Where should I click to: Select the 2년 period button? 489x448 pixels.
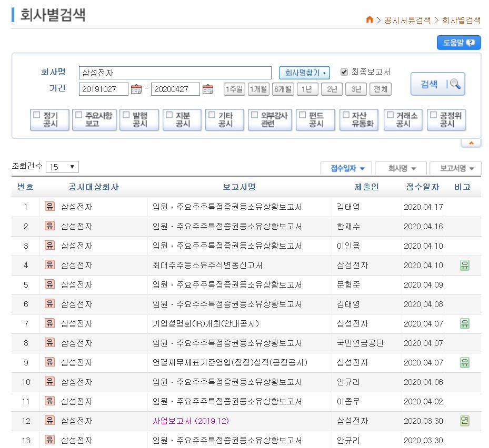tap(332, 89)
